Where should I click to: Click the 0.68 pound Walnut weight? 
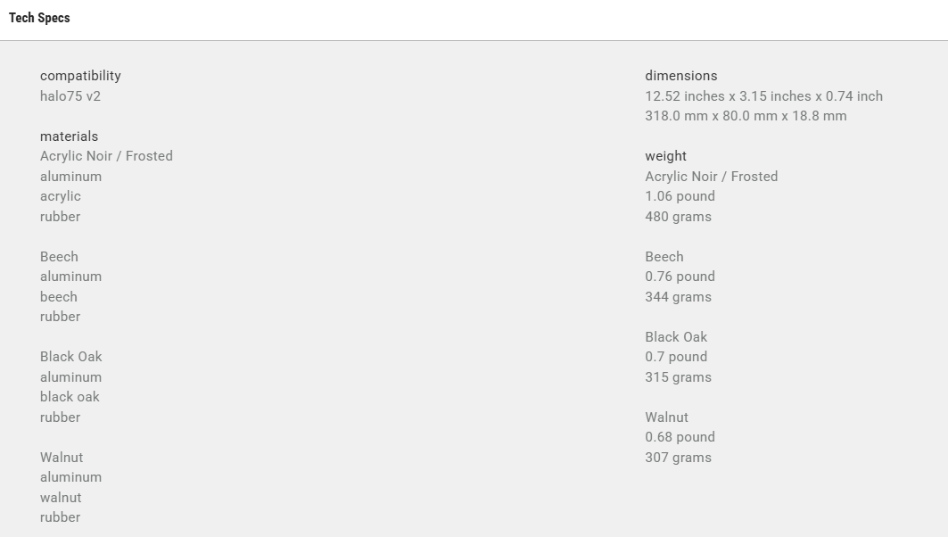680,437
